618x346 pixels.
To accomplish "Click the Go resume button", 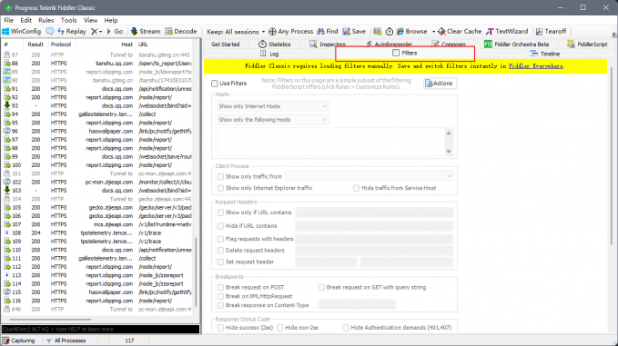I will (x=115, y=32).
